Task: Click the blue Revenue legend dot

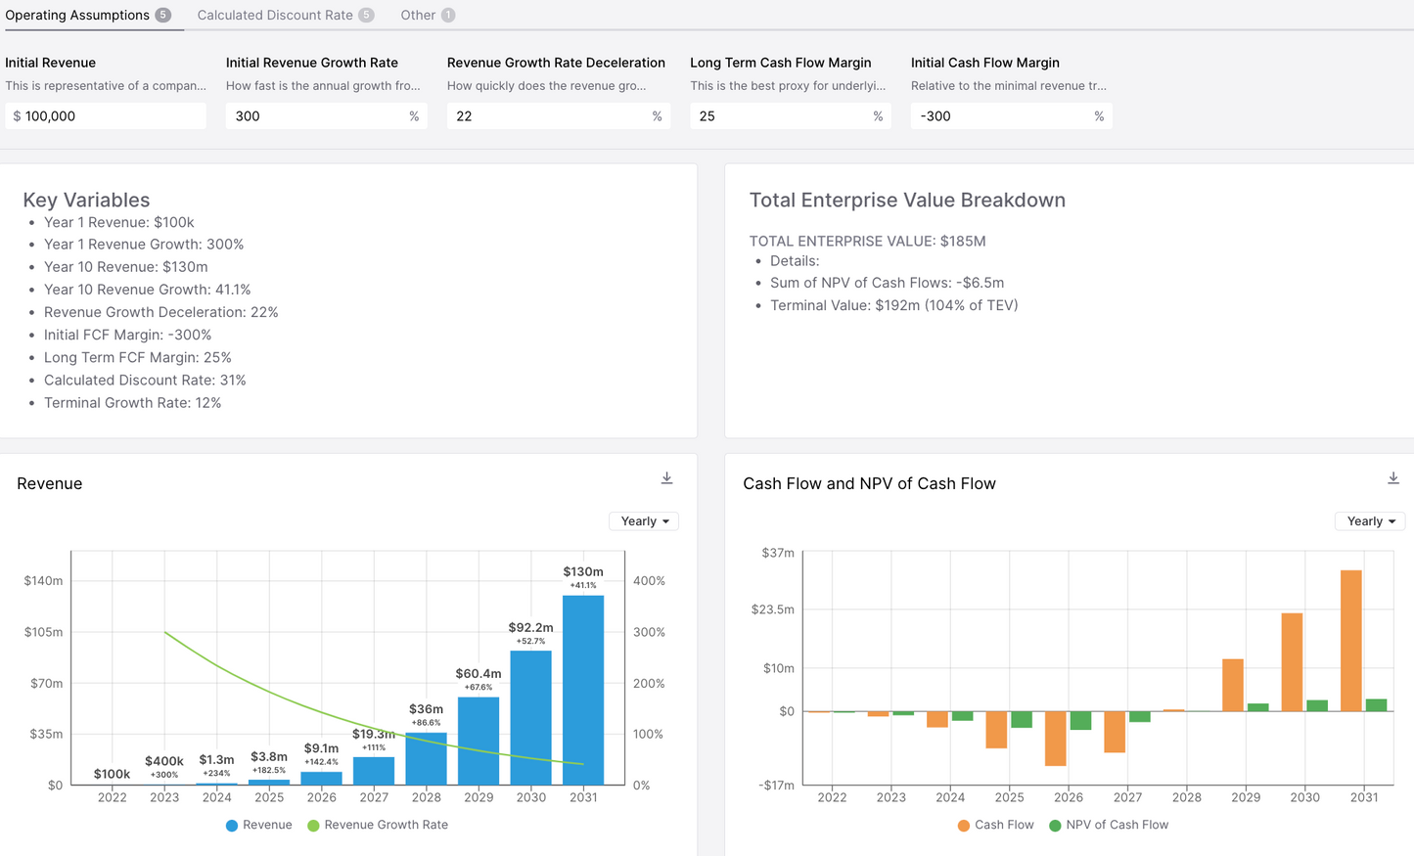Action: point(232,825)
